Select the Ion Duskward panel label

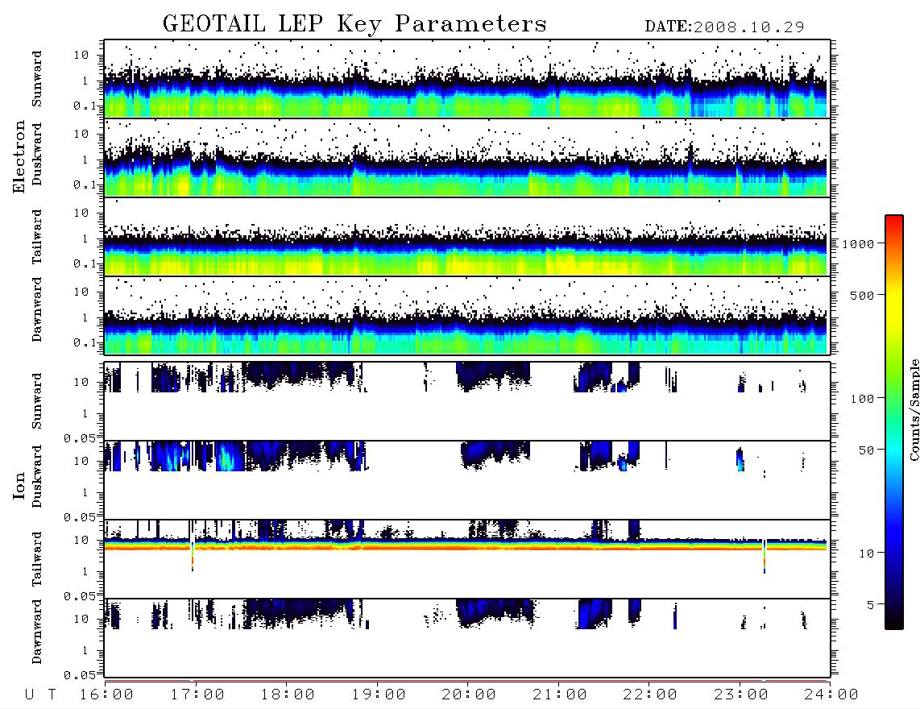pos(36,477)
